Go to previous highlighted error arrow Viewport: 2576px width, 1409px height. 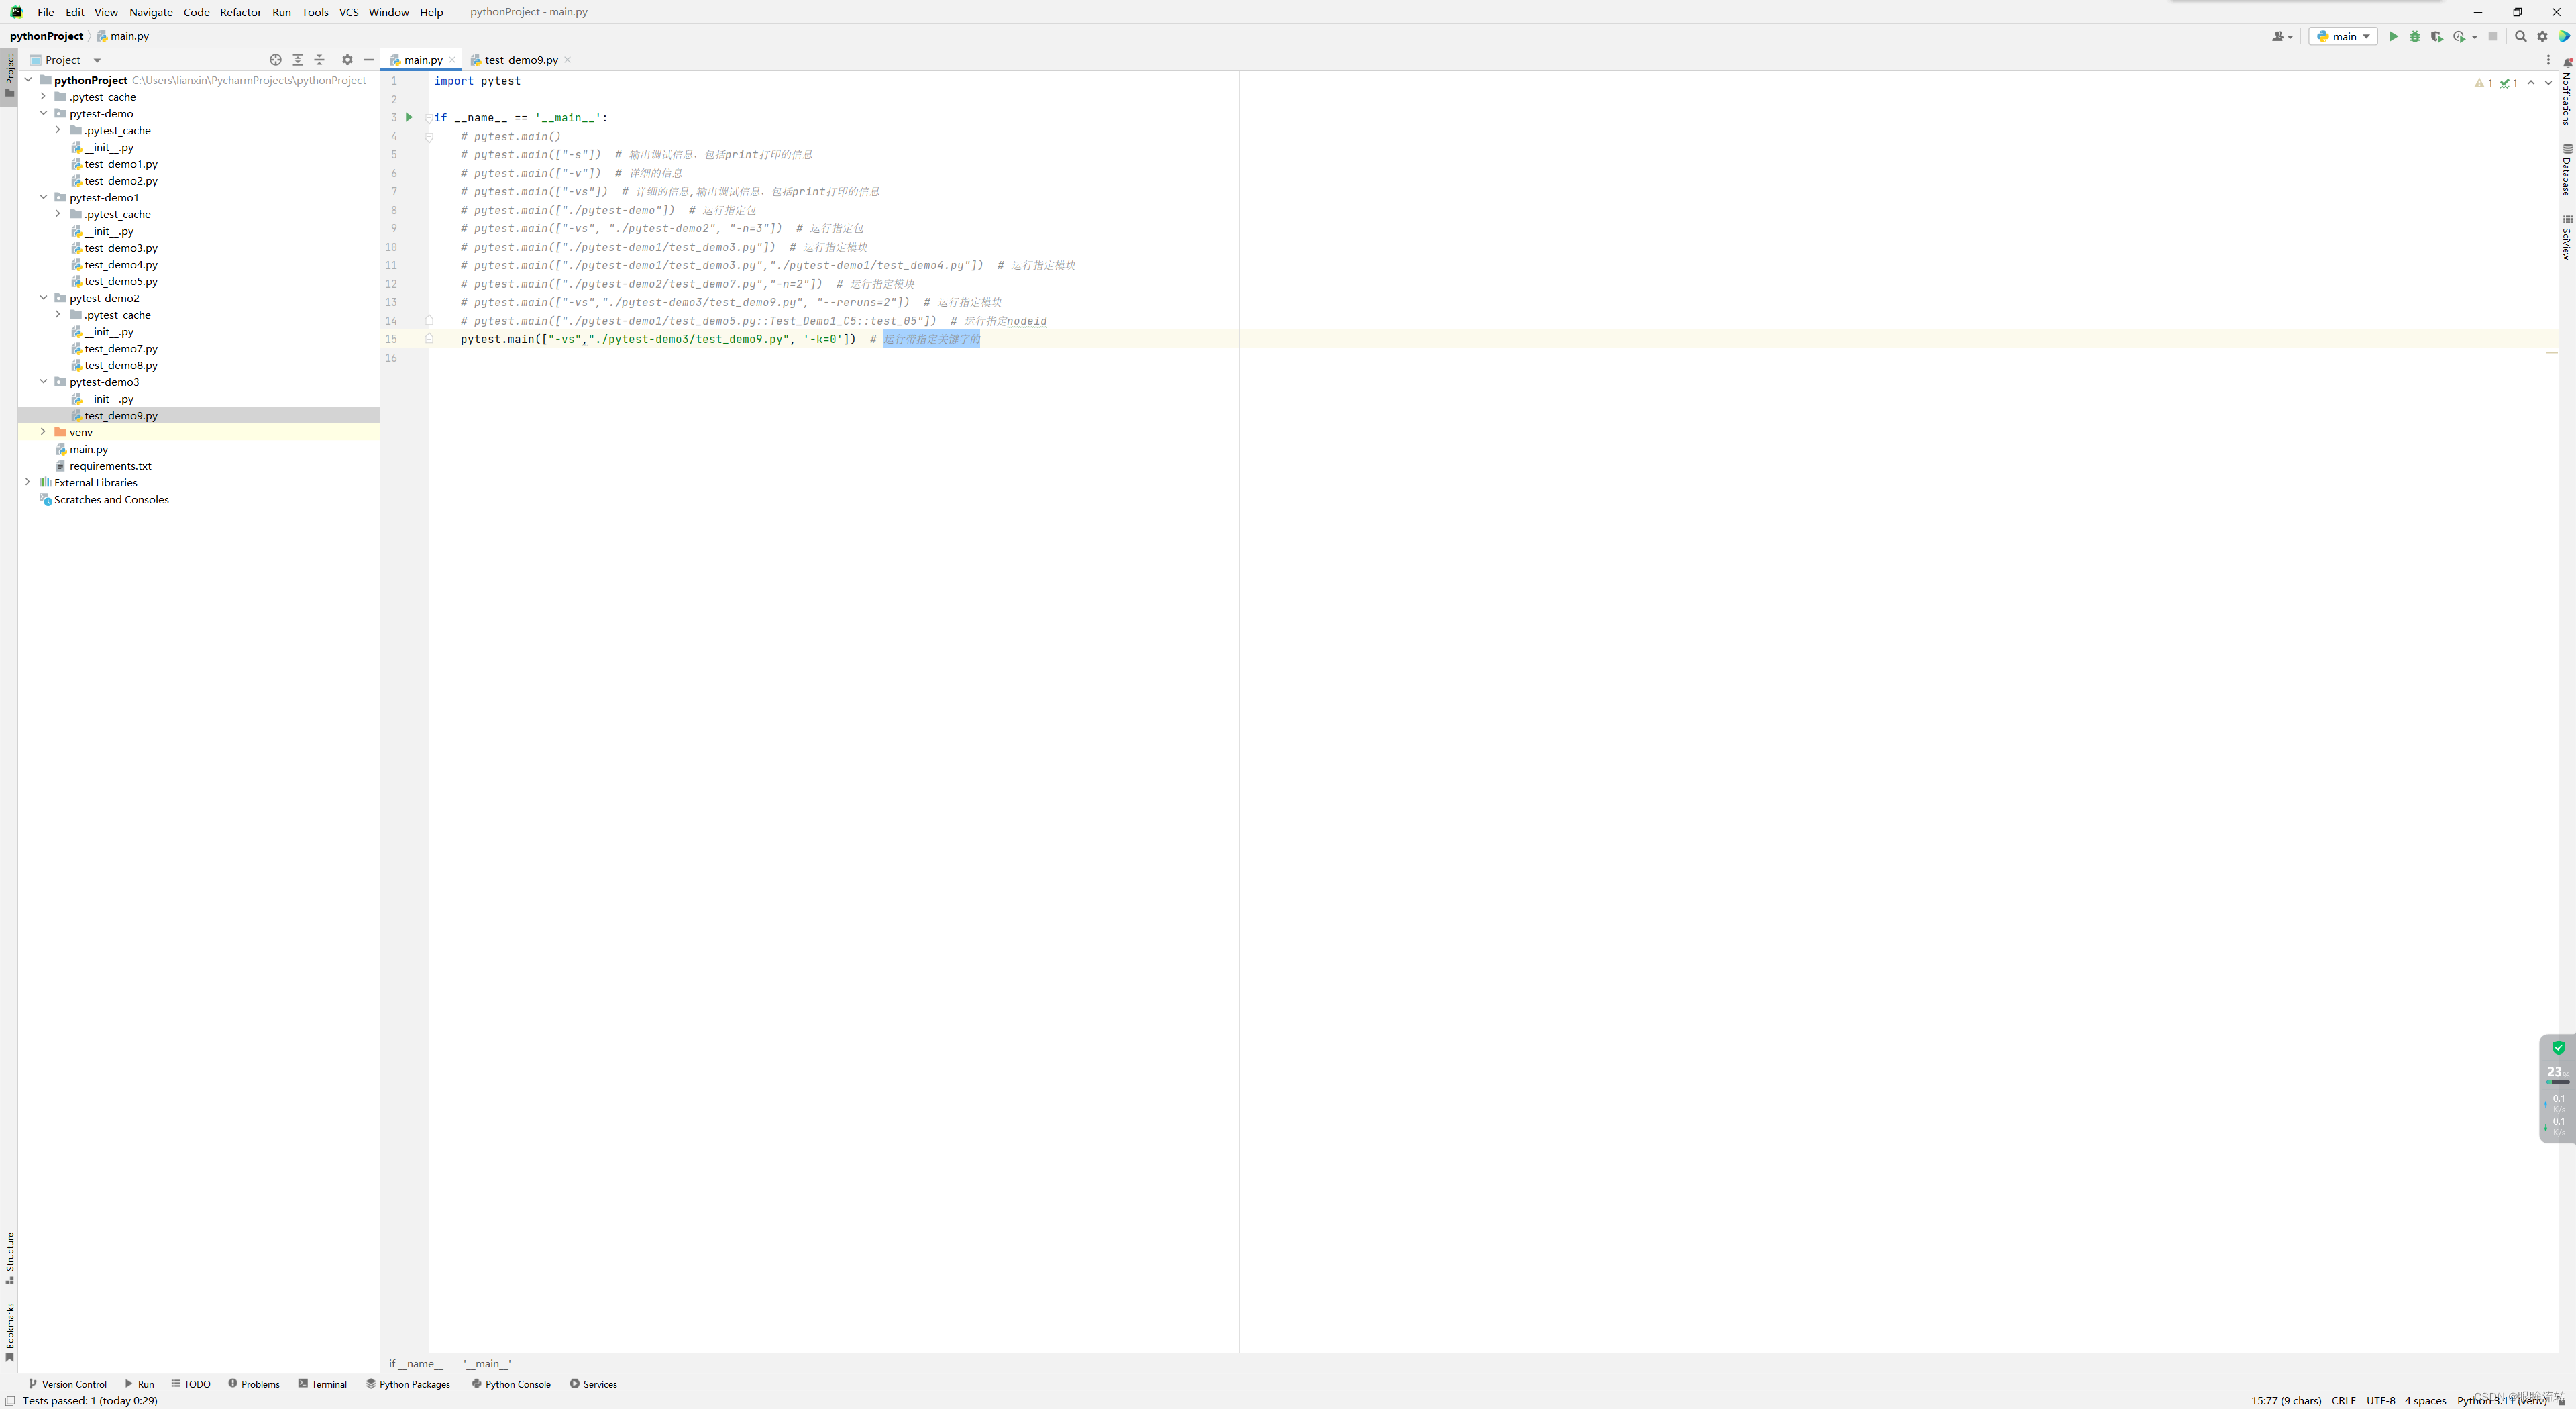click(2531, 83)
